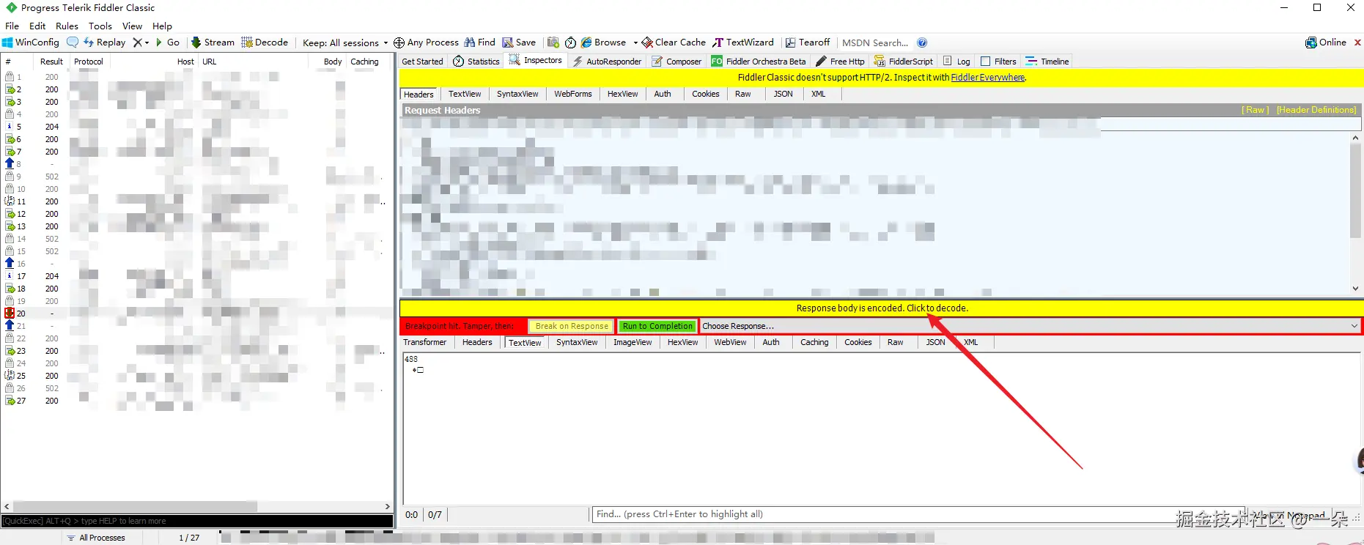Click Run to Completion button
Viewport: 1364px width, 545px height.
click(657, 326)
